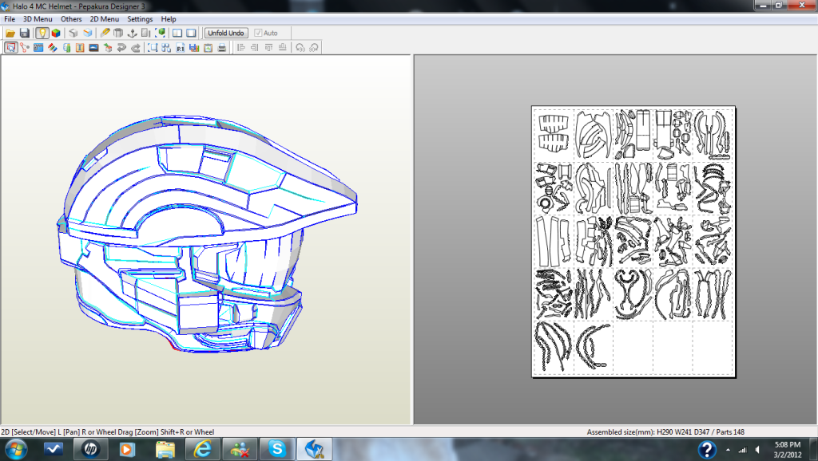Click the Redo curved arrow icon

(136, 47)
